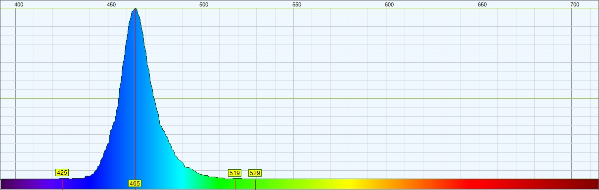Click the red vertical peak line

pyautogui.click(x=135, y=94)
